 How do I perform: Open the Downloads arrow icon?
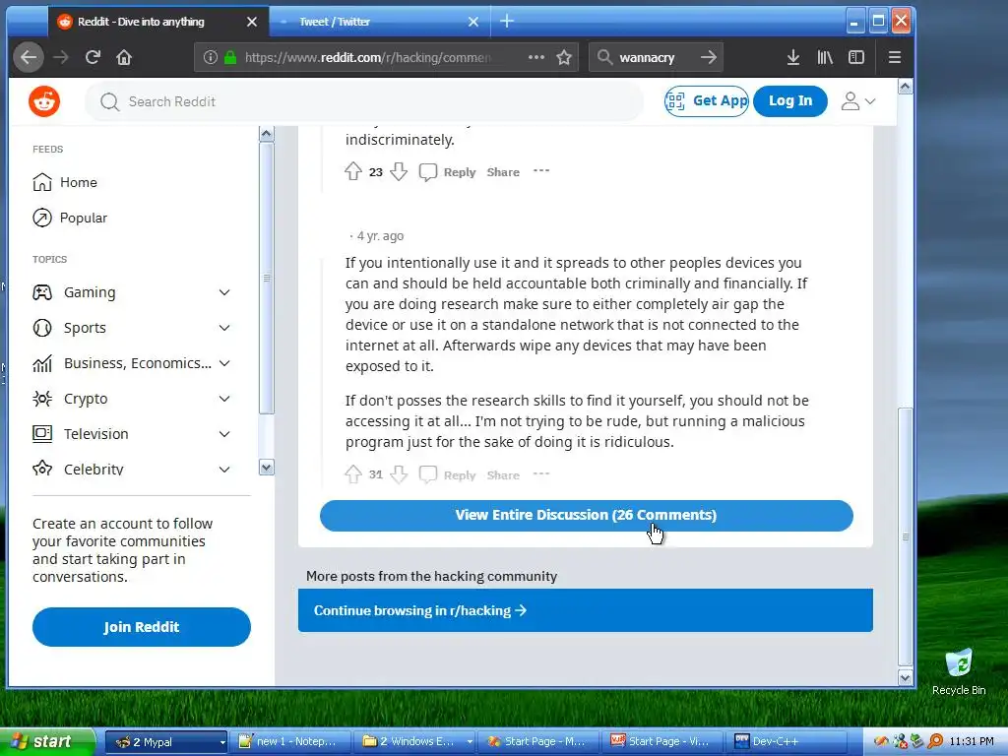point(793,57)
